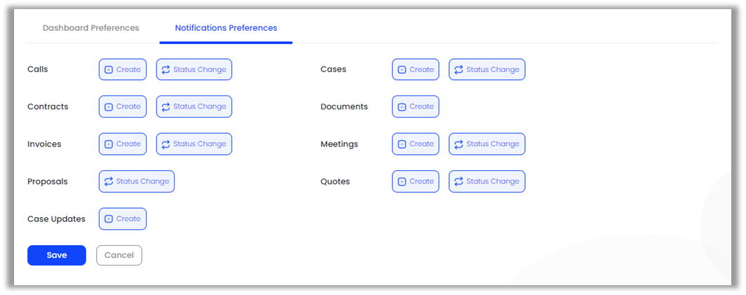This screenshot has height=295, width=746.
Task: Toggle Create notification for Quotes
Action: tap(415, 181)
